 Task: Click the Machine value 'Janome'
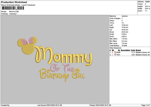(x=125, y=16)
